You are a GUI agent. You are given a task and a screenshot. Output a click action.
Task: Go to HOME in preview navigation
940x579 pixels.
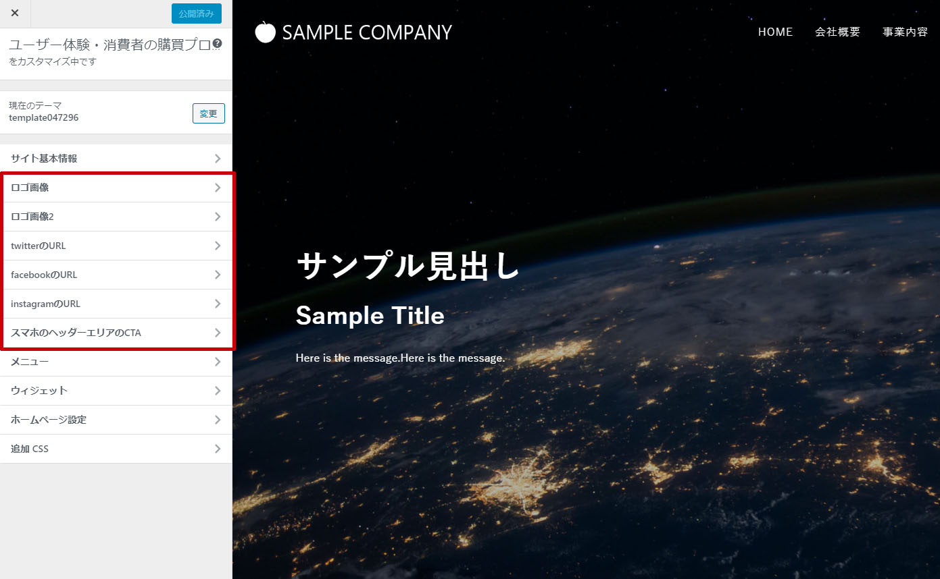click(775, 32)
